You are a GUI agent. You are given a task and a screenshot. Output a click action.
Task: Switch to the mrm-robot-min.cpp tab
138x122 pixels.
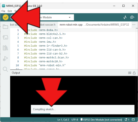[71, 25]
